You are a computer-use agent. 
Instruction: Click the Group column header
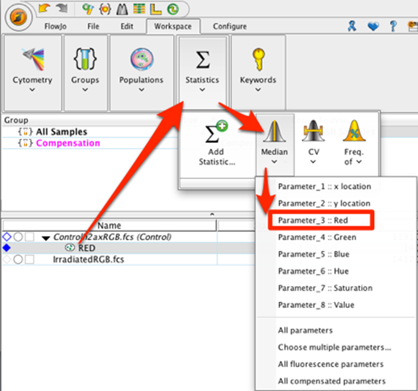coord(16,120)
